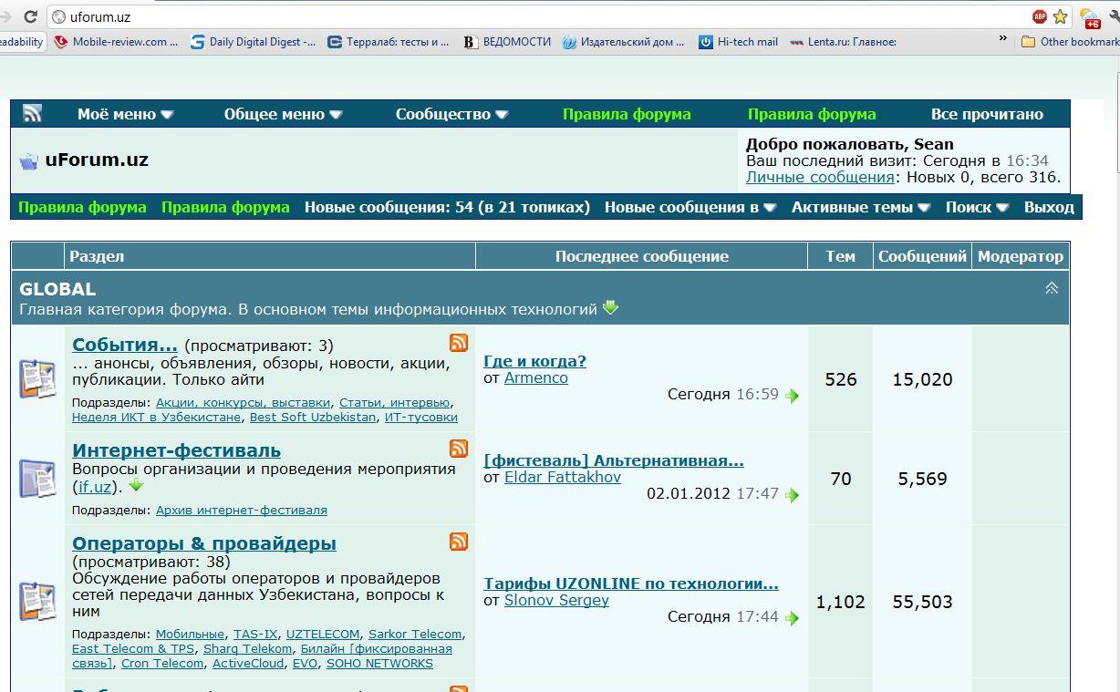Click the uForum.uz site title
1120x692 pixels.
(x=97, y=160)
